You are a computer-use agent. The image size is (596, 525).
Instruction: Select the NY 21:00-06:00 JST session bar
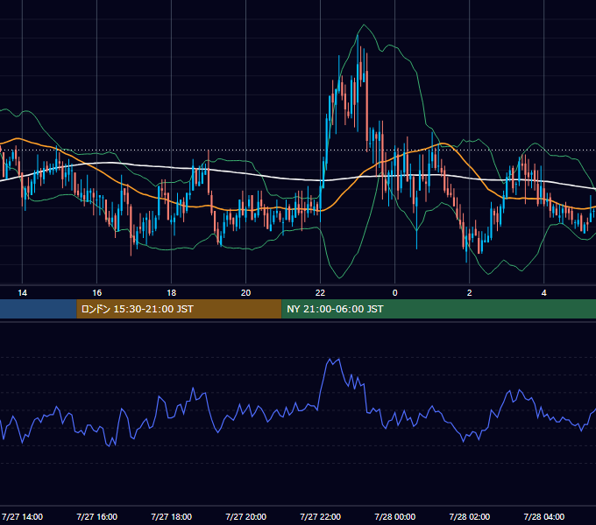tap(438, 309)
